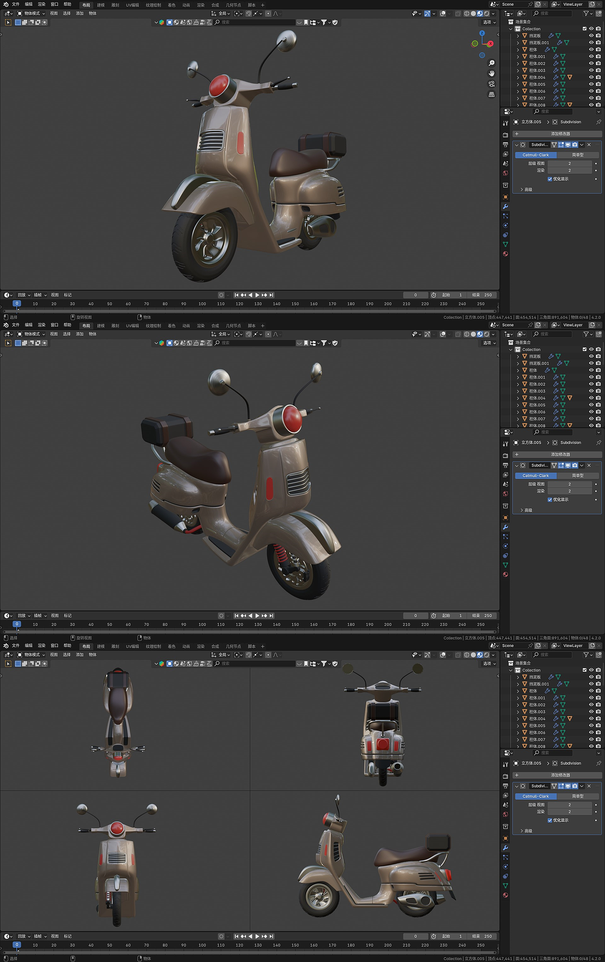Select 简单型 subdivision type in middle window
The image size is (605, 962).
click(x=578, y=476)
